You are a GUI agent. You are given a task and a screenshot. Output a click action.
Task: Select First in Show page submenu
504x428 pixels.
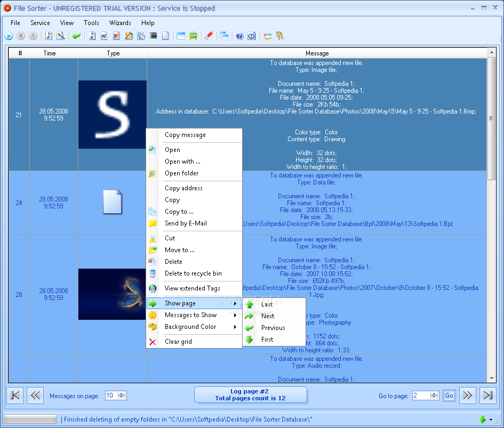point(274,340)
